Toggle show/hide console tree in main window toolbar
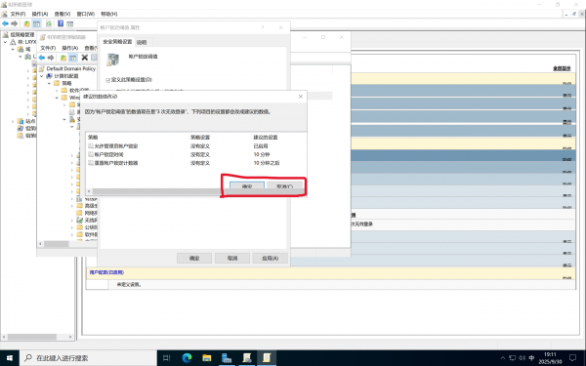586x366 pixels. 37,23
